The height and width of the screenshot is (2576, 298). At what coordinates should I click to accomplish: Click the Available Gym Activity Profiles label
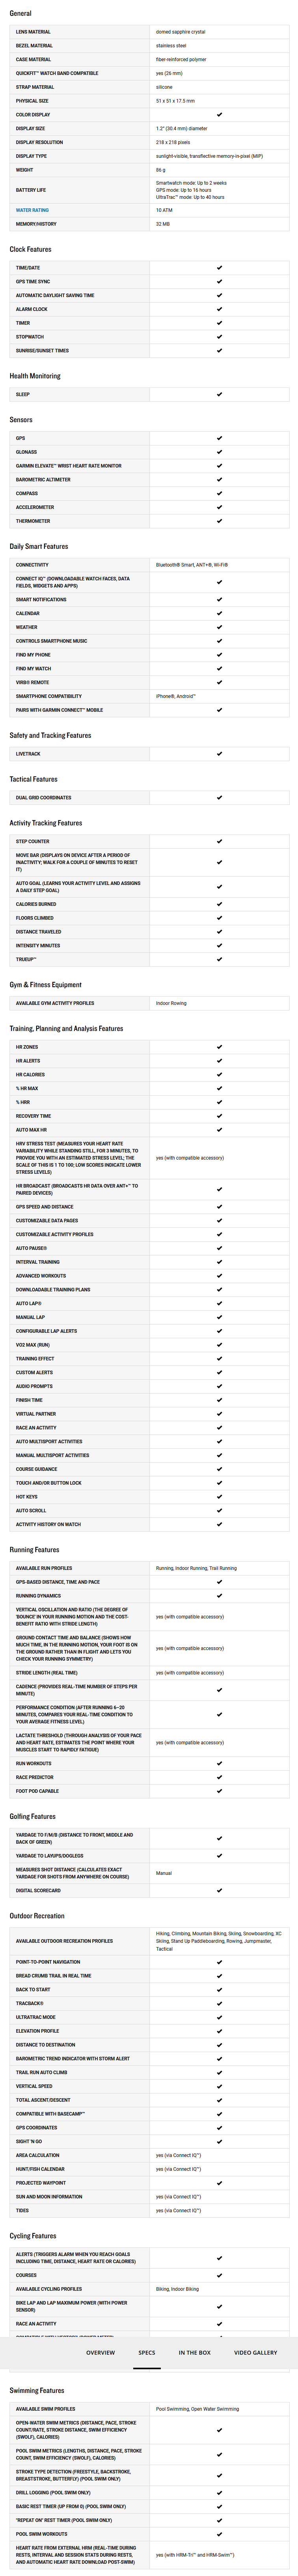55,1003
